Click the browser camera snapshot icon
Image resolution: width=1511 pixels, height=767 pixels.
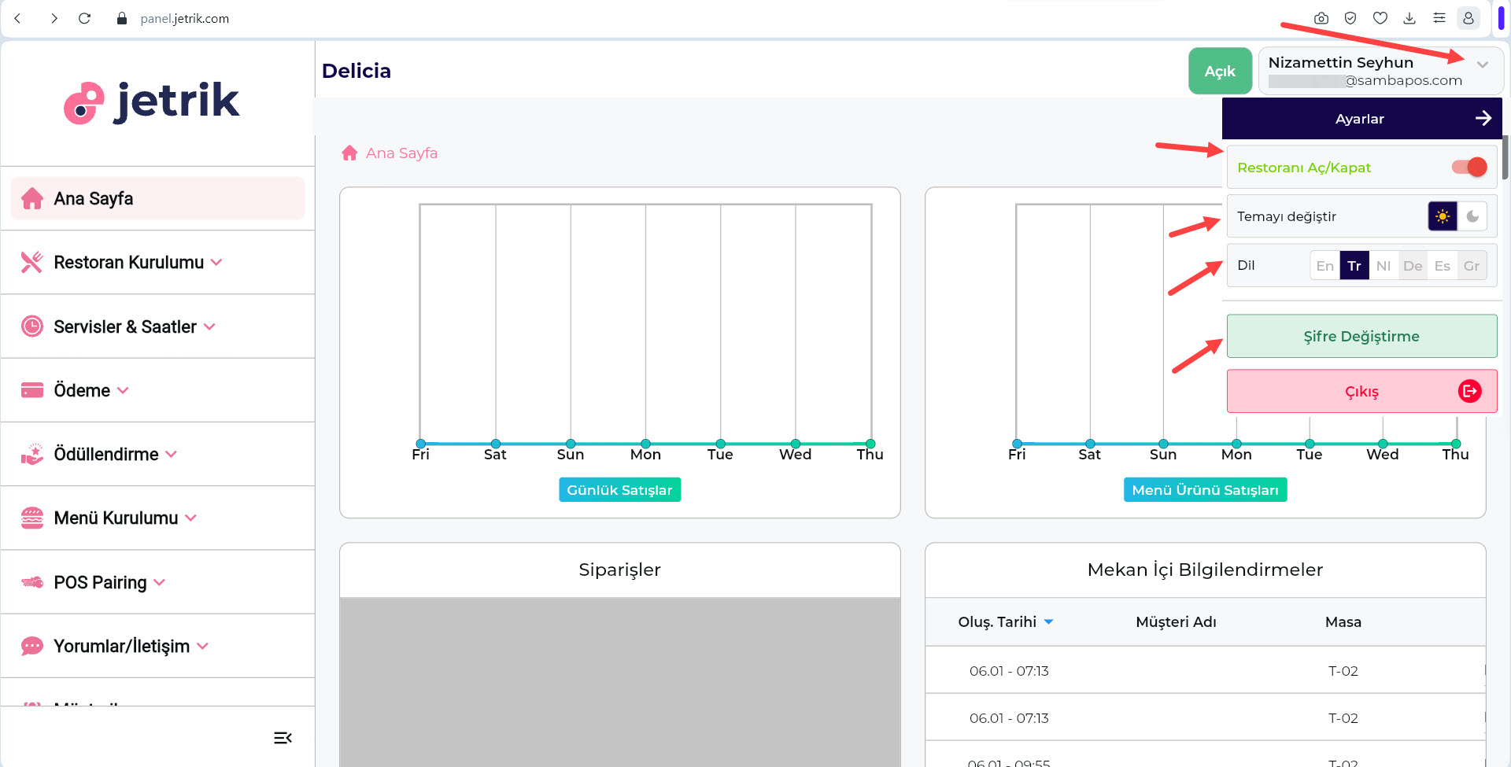[x=1321, y=18]
